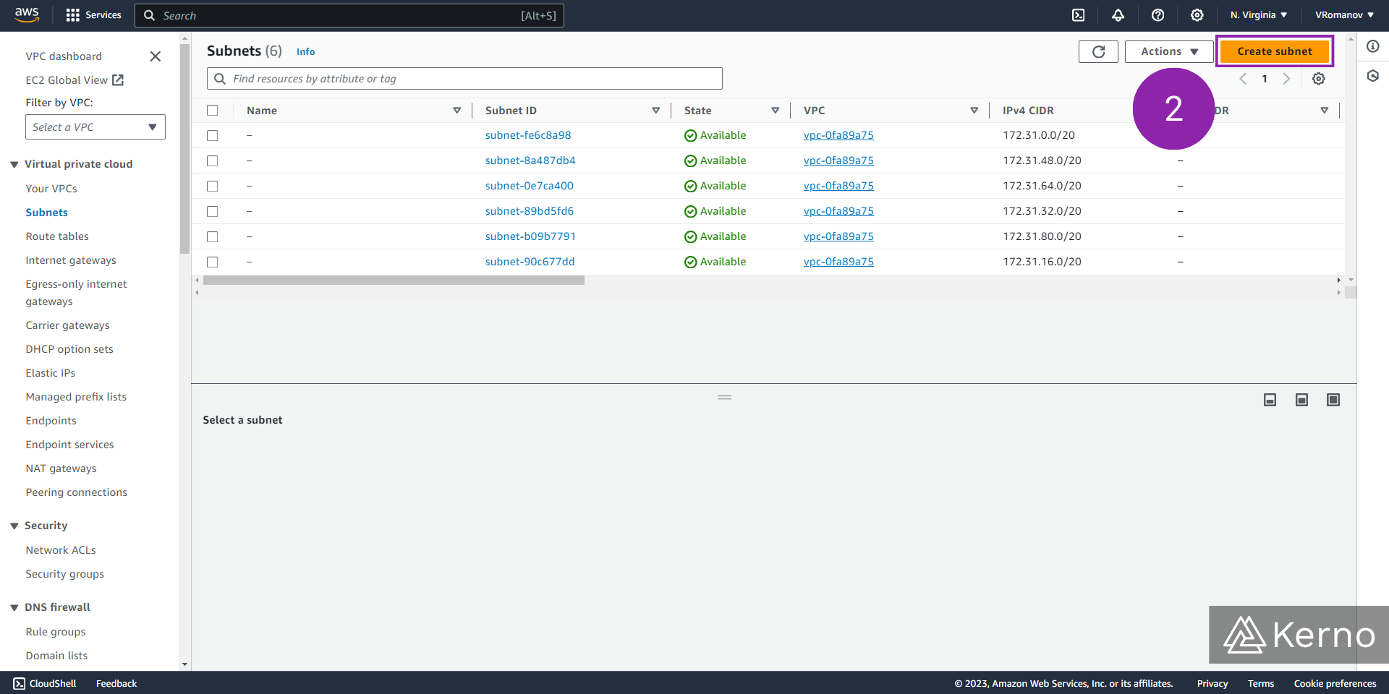This screenshot has height=694, width=1389.
Task: Open the N. Virginia region menu
Action: (x=1257, y=14)
